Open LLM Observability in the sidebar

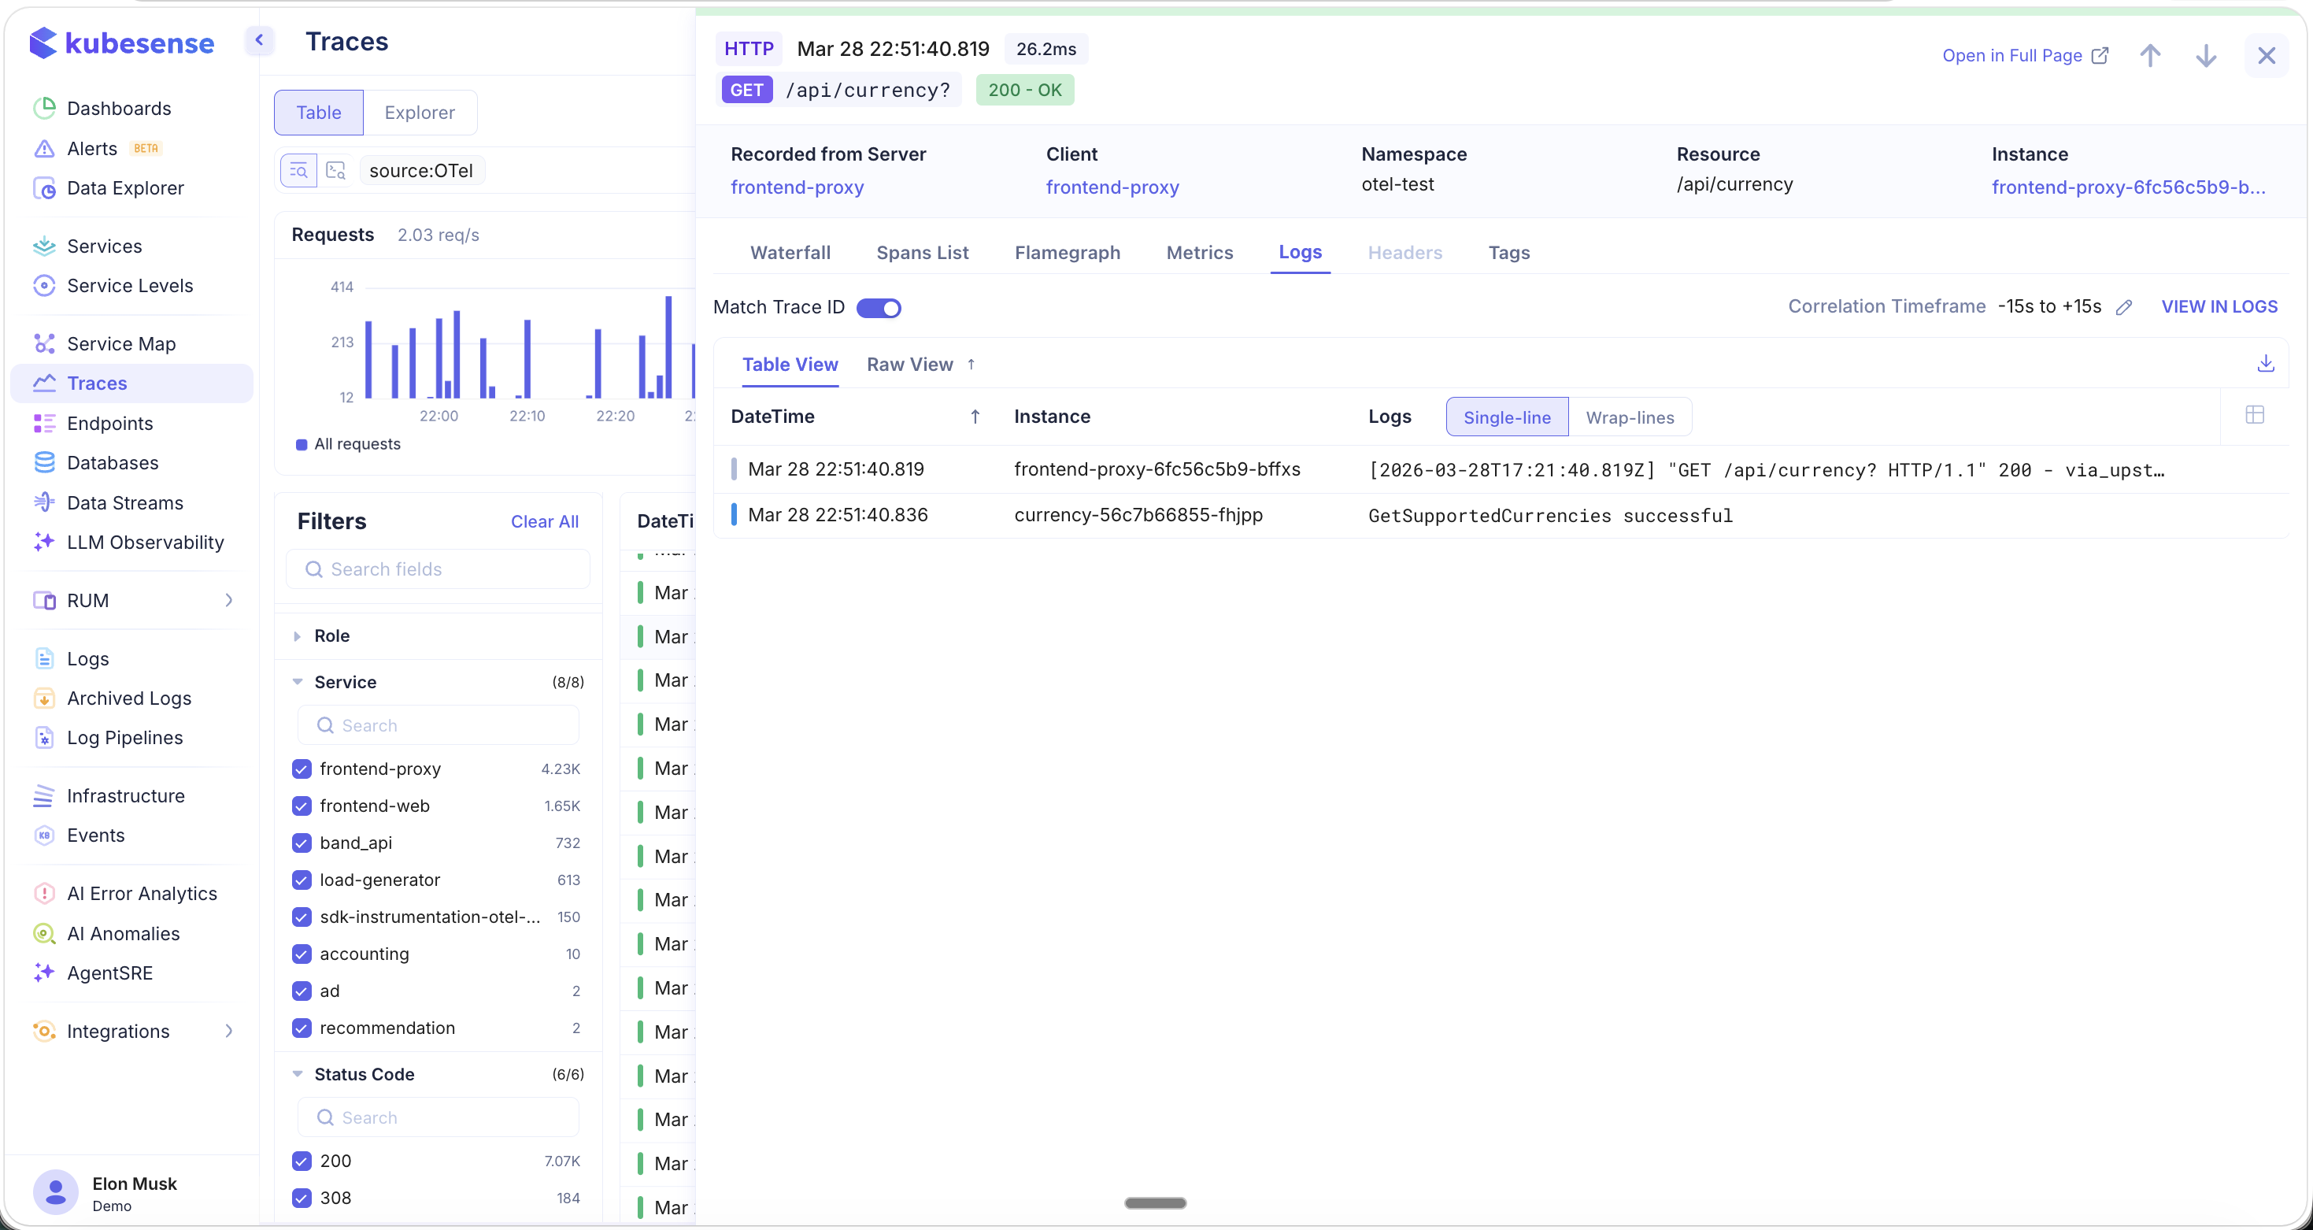coord(146,543)
